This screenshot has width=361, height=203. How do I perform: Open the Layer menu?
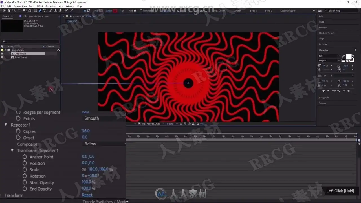[32, 6]
